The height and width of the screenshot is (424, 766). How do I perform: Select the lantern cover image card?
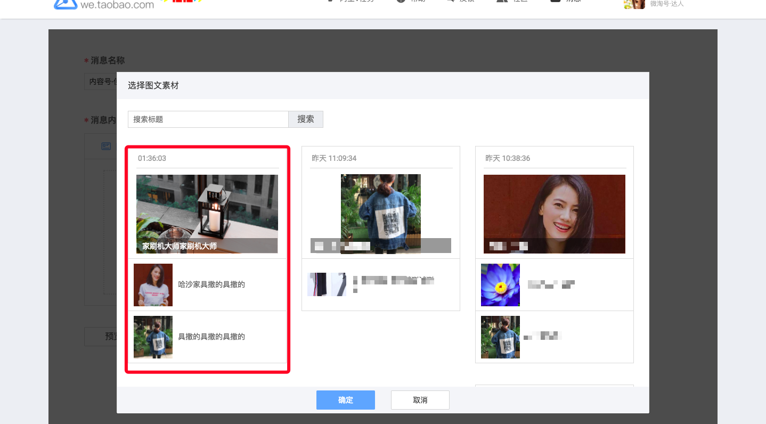[x=207, y=214]
